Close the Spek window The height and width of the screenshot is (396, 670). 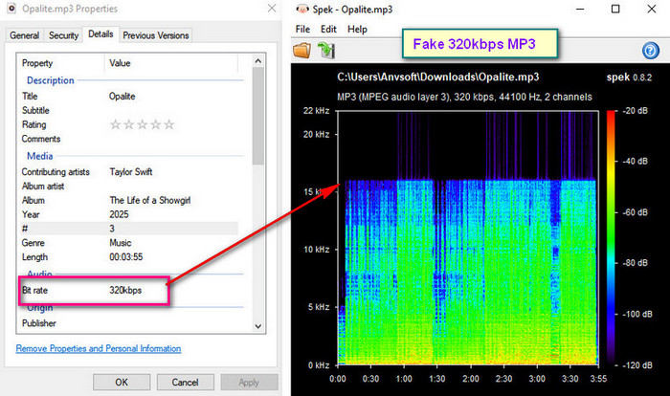pyautogui.click(x=651, y=9)
